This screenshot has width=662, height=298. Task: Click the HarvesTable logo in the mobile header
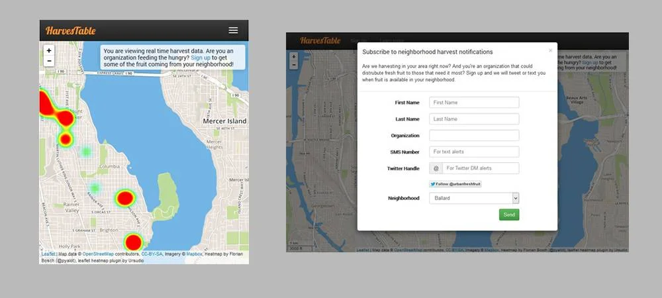(x=71, y=31)
